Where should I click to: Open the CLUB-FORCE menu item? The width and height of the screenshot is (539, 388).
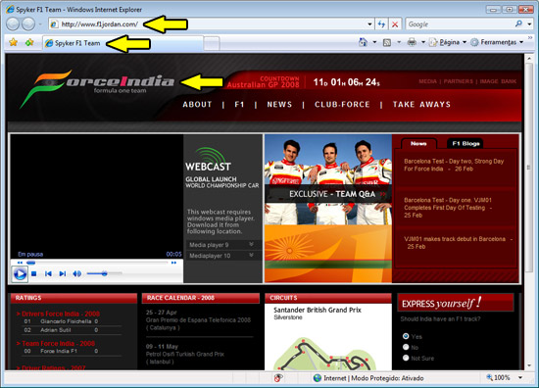click(x=342, y=105)
